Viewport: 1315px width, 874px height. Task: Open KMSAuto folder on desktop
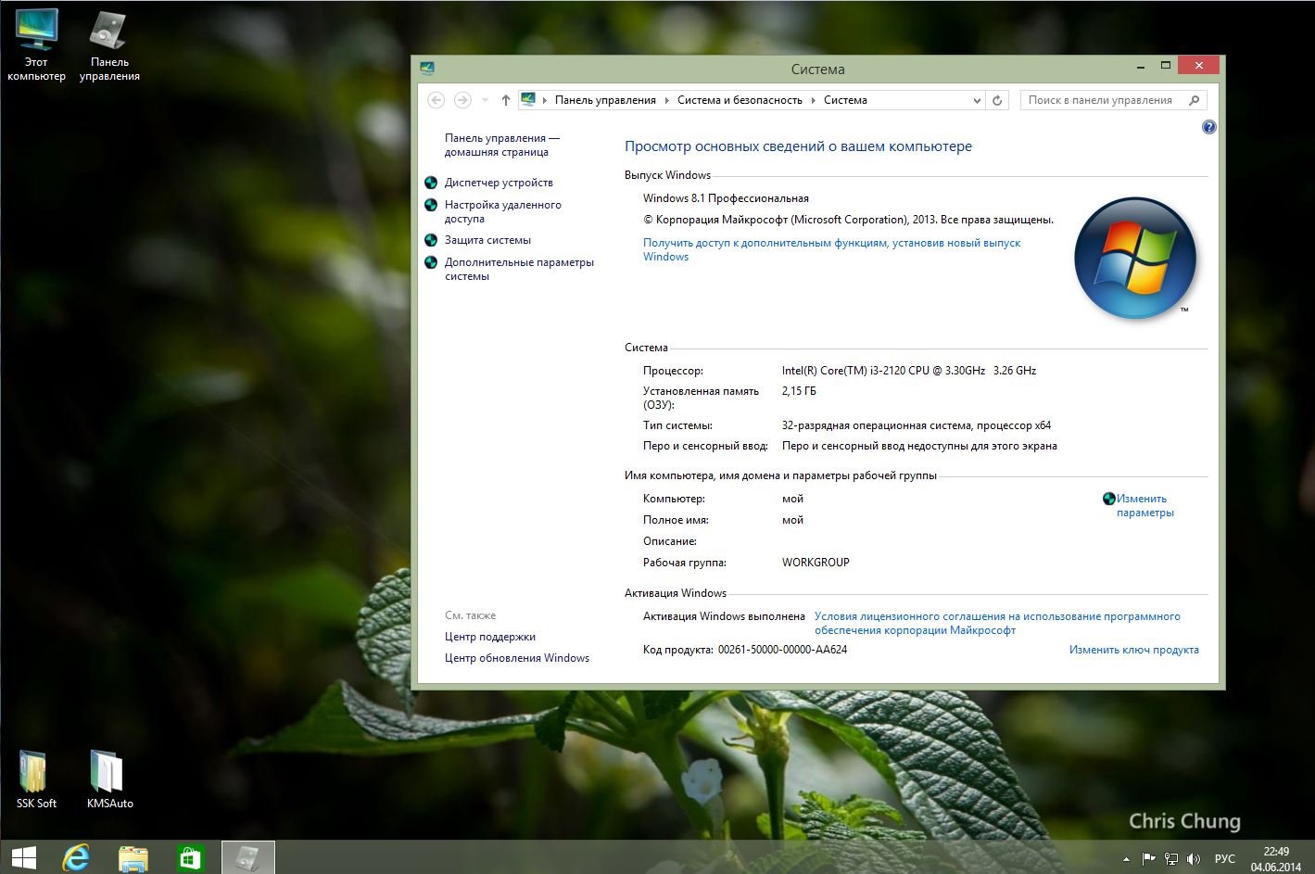pos(109,779)
